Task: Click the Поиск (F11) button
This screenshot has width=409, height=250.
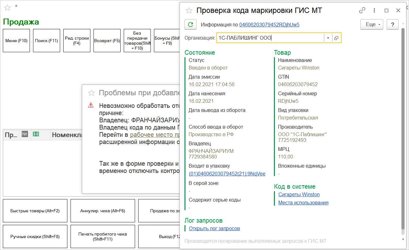Action: [x=47, y=41]
